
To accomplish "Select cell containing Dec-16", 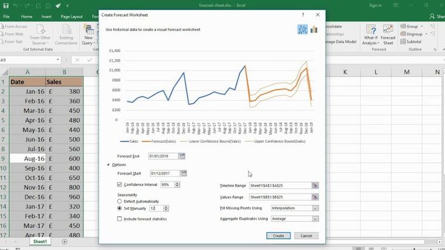I will [27, 197].
